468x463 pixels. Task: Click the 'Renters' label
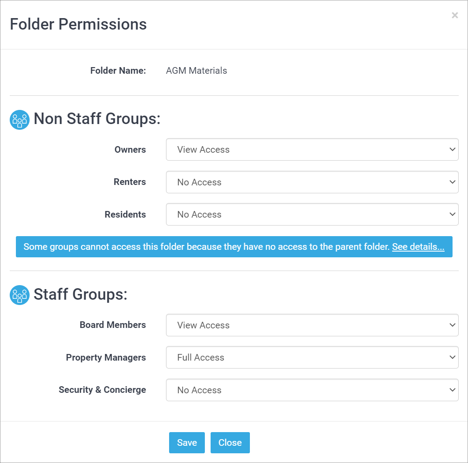pyautogui.click(x=130, y=182)
